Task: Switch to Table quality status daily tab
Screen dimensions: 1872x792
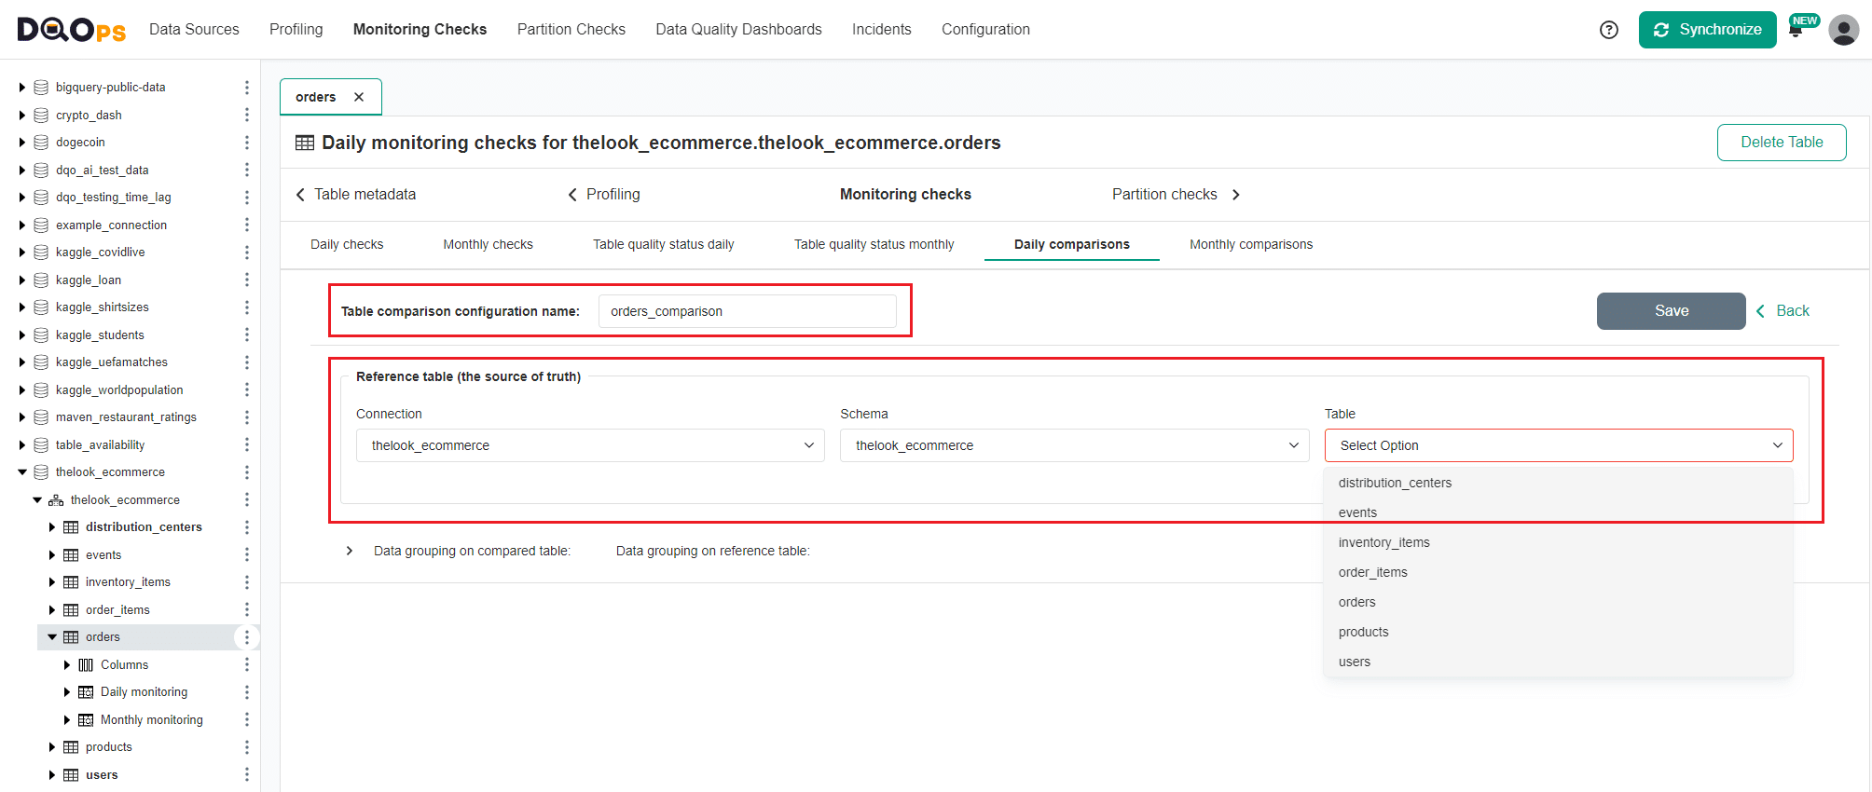Action: tap(664, 244)
